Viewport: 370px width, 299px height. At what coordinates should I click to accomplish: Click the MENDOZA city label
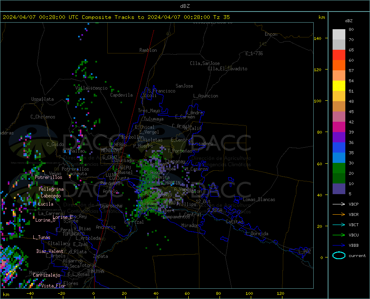110,151
